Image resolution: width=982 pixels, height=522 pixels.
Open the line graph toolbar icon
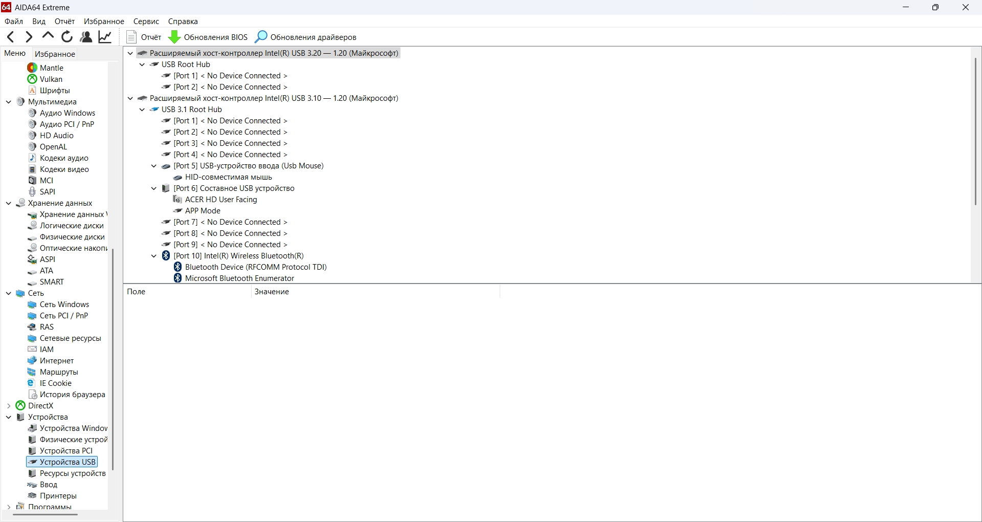click(x=105, y=37)
